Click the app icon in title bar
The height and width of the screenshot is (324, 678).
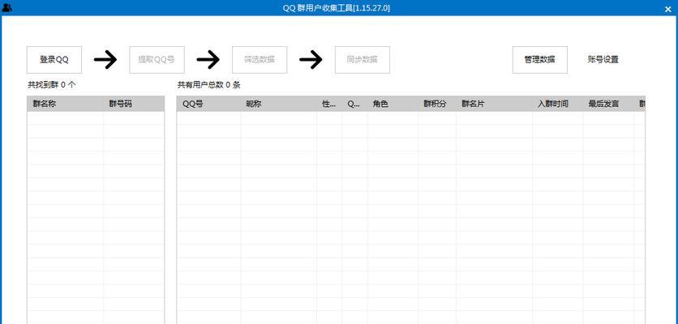pyautogui.click(x=7, y=7)
